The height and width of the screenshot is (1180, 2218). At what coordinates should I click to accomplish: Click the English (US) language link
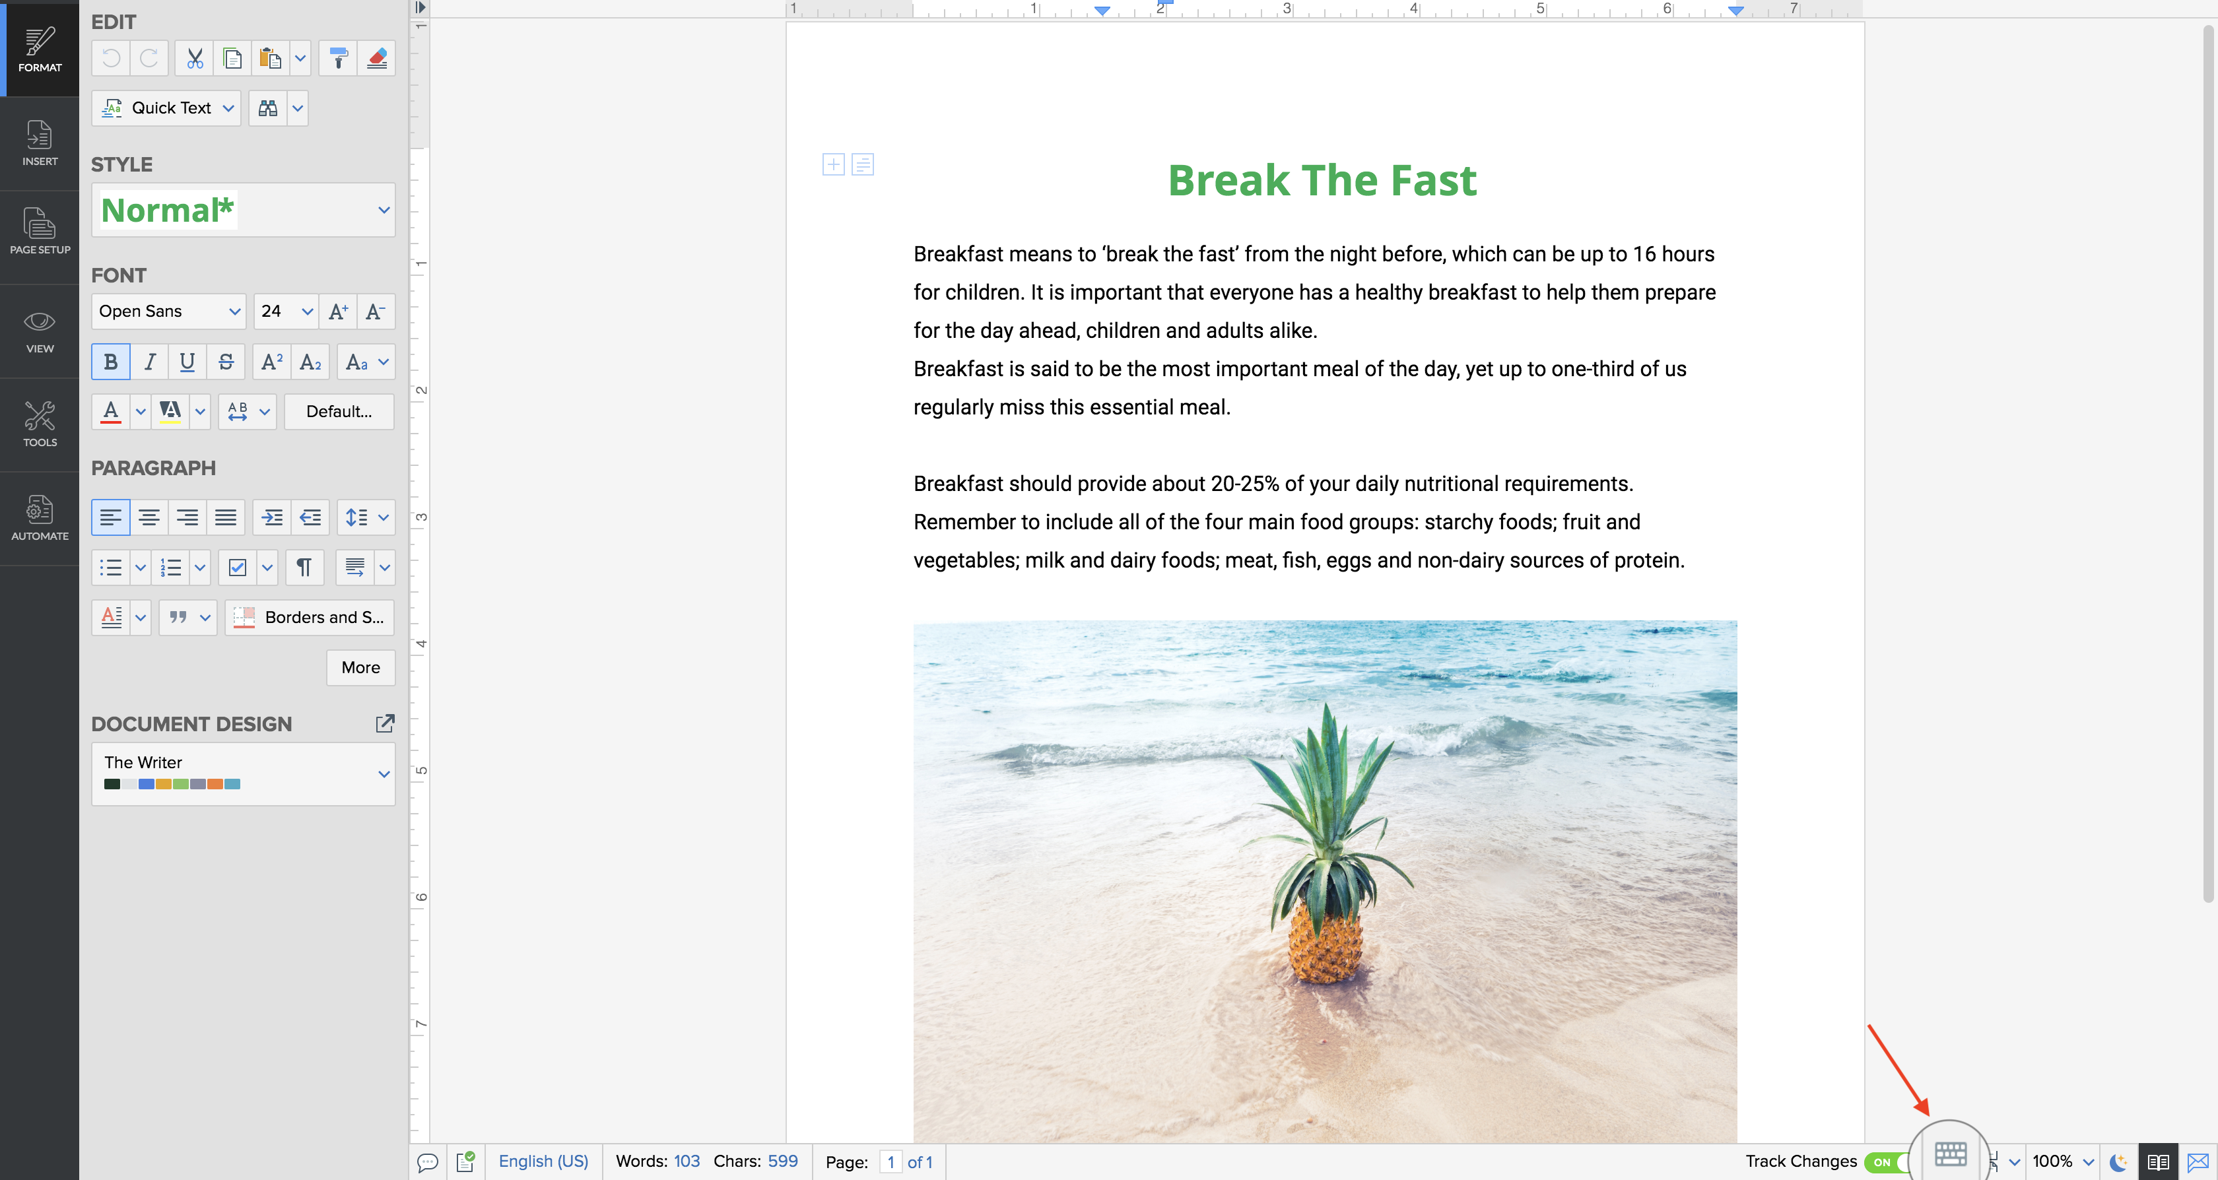pyautogui.click(x=543, y=1161)
